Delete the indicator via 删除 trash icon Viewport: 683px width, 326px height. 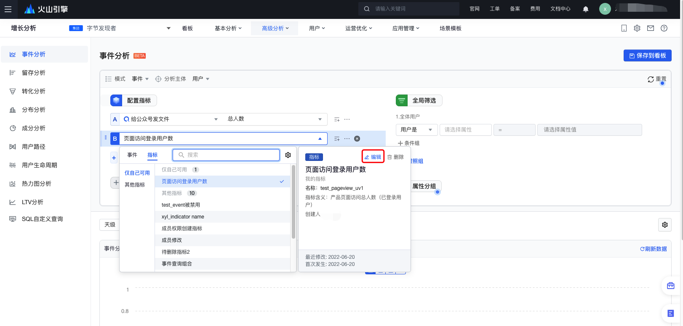pyautogui.click(x=395, y=157)
